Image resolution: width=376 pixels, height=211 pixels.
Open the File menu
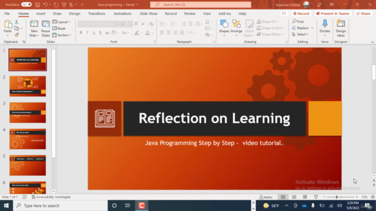(x=7, y=13)
